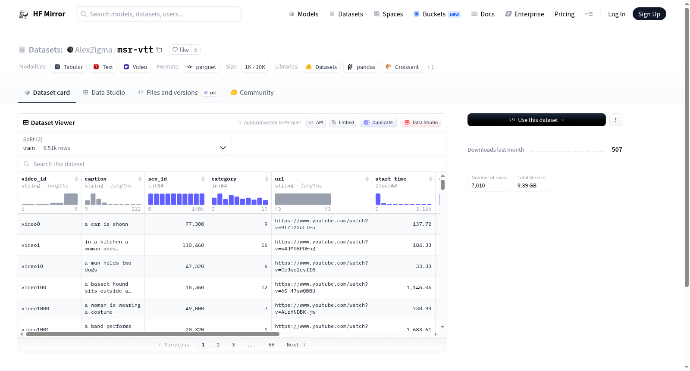
Task: Click the table's vertical scrollbar thumb
Action: tap(442, 185)
